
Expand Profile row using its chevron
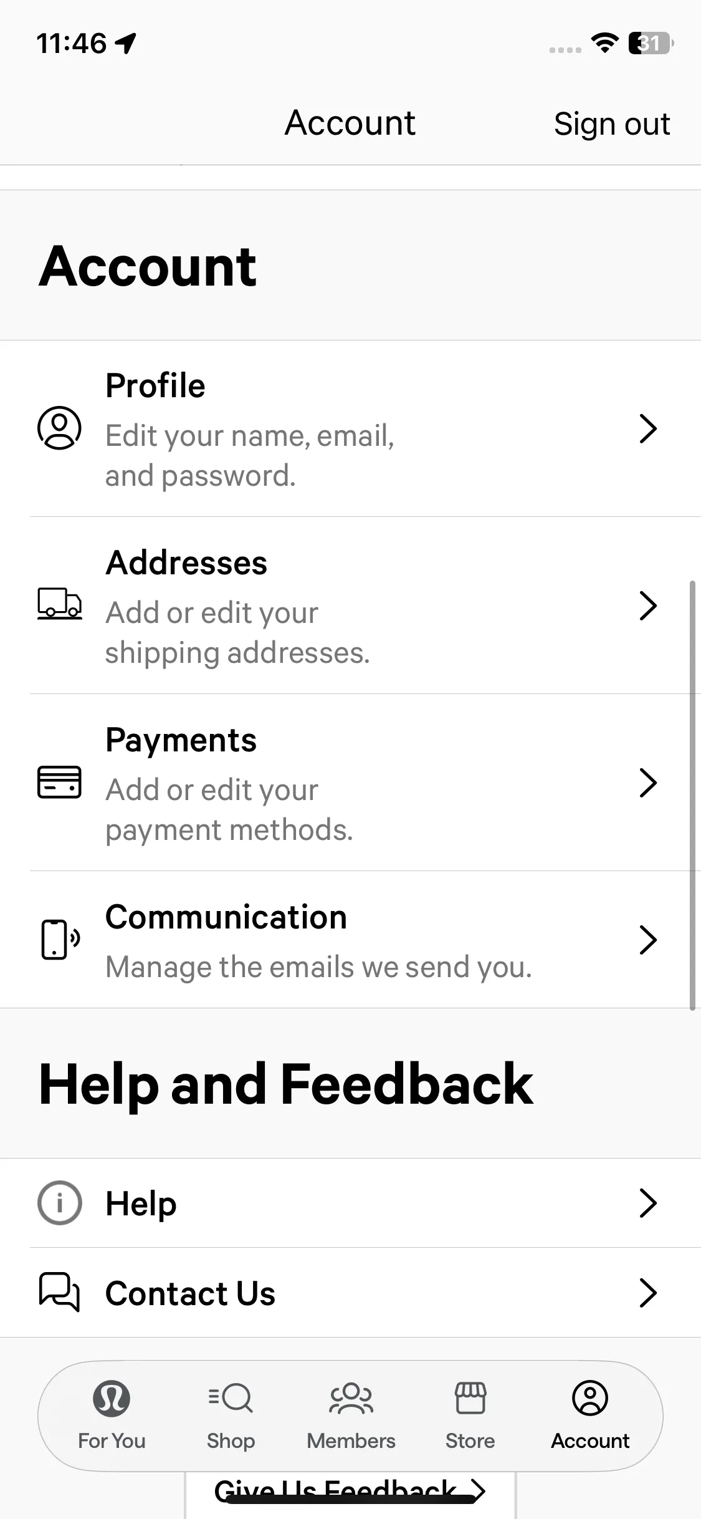pos(648,429)
